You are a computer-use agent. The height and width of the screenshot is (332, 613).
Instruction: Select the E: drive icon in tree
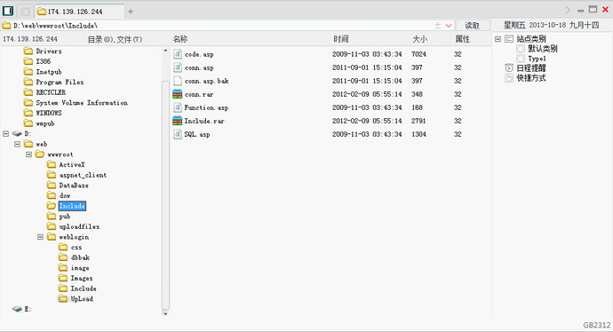coord(17,309)
